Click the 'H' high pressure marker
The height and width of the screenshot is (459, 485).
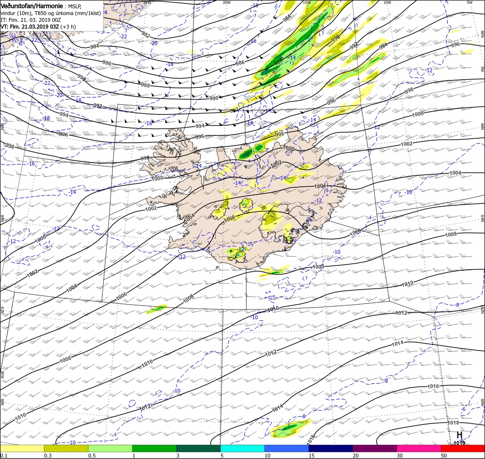tap(459, 435)
